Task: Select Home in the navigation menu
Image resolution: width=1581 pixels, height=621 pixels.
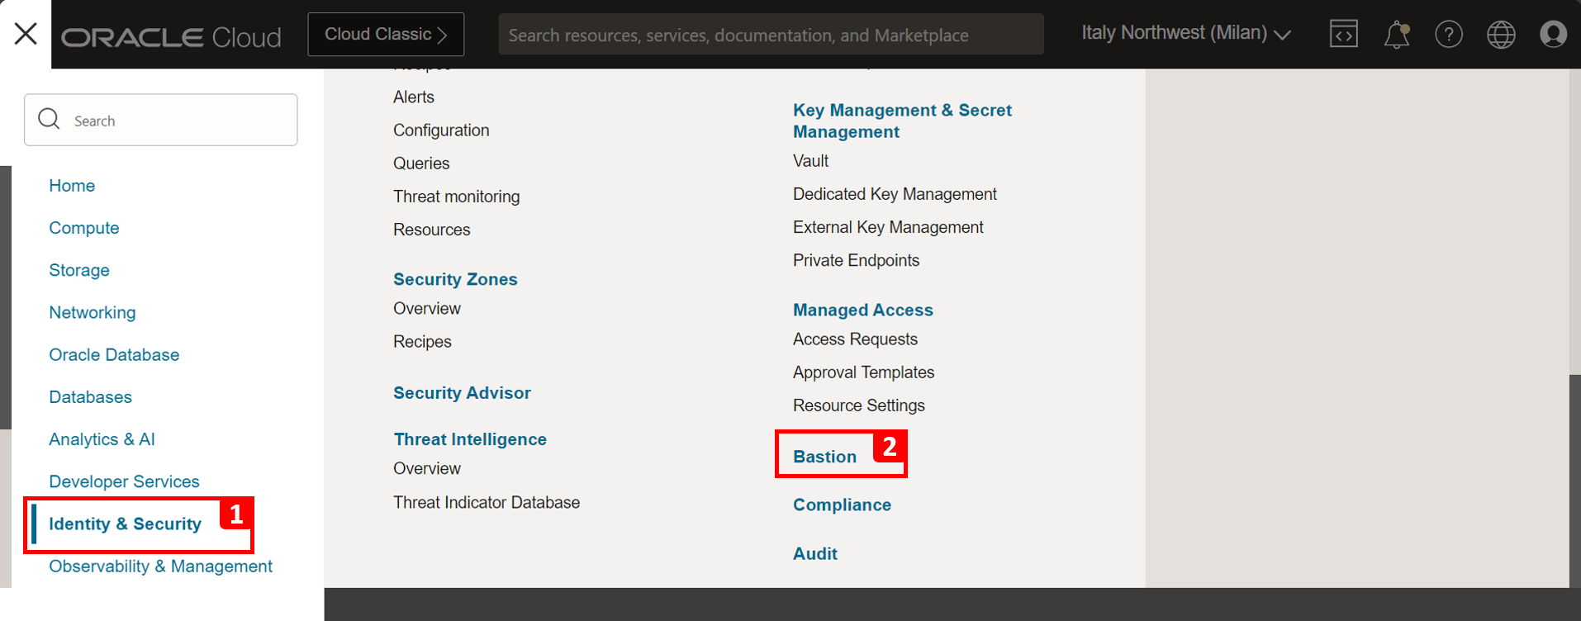Action: 72,186
